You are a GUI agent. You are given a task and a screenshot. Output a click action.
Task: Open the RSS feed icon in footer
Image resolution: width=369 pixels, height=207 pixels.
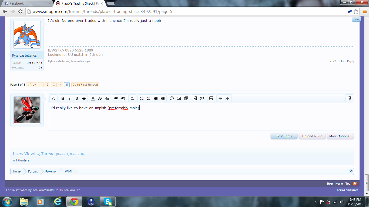pyautogui.click(x=355, y=184)
